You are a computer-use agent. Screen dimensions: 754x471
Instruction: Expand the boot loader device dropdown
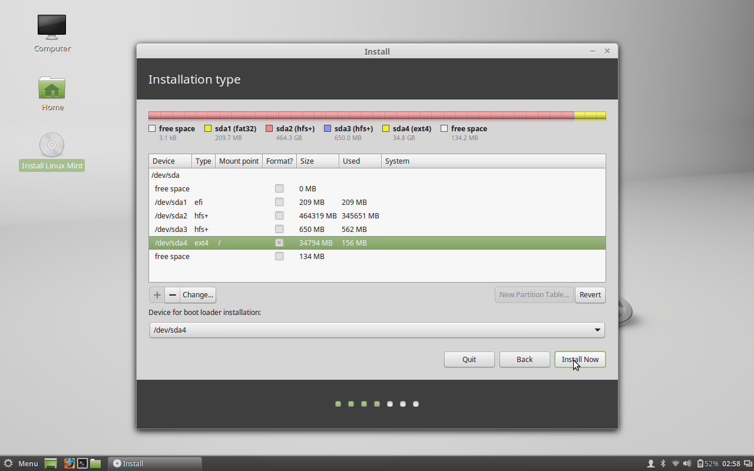pyautogui.click(x=377, y=330)
